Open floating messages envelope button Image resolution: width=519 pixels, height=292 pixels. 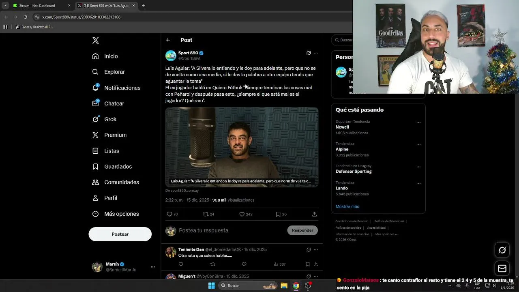[x=502, y=268]
